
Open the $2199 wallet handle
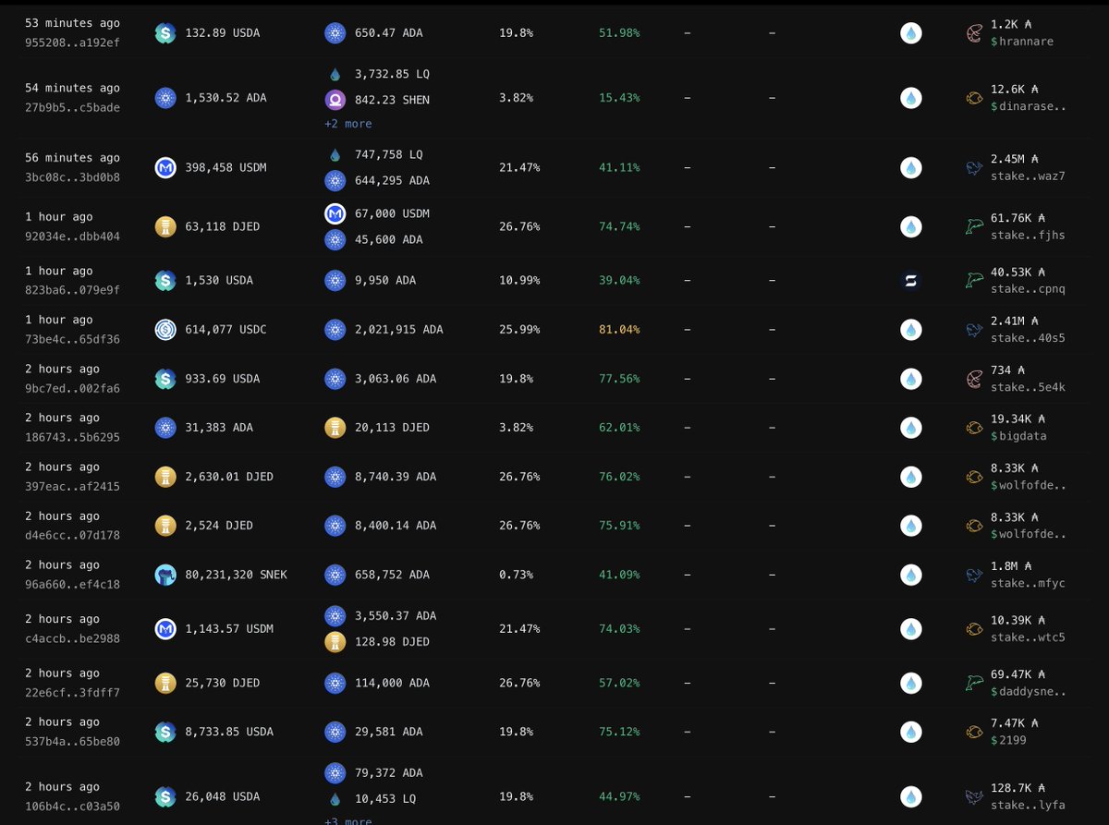(x=1008, y=741)
